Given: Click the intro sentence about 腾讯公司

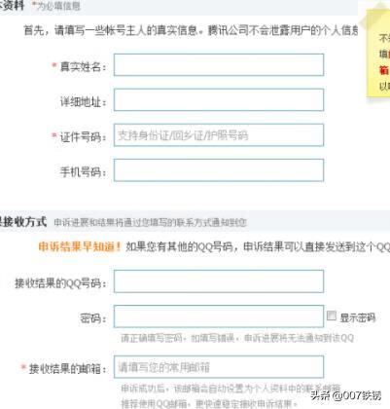Looking at the screenshot, I should [191, 30].
